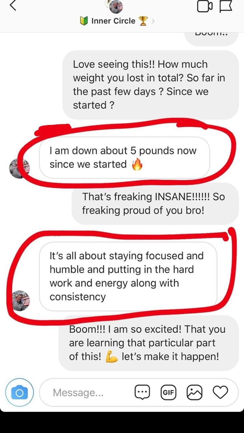
Task: Tap the group avatar at top
Action: 116,7
